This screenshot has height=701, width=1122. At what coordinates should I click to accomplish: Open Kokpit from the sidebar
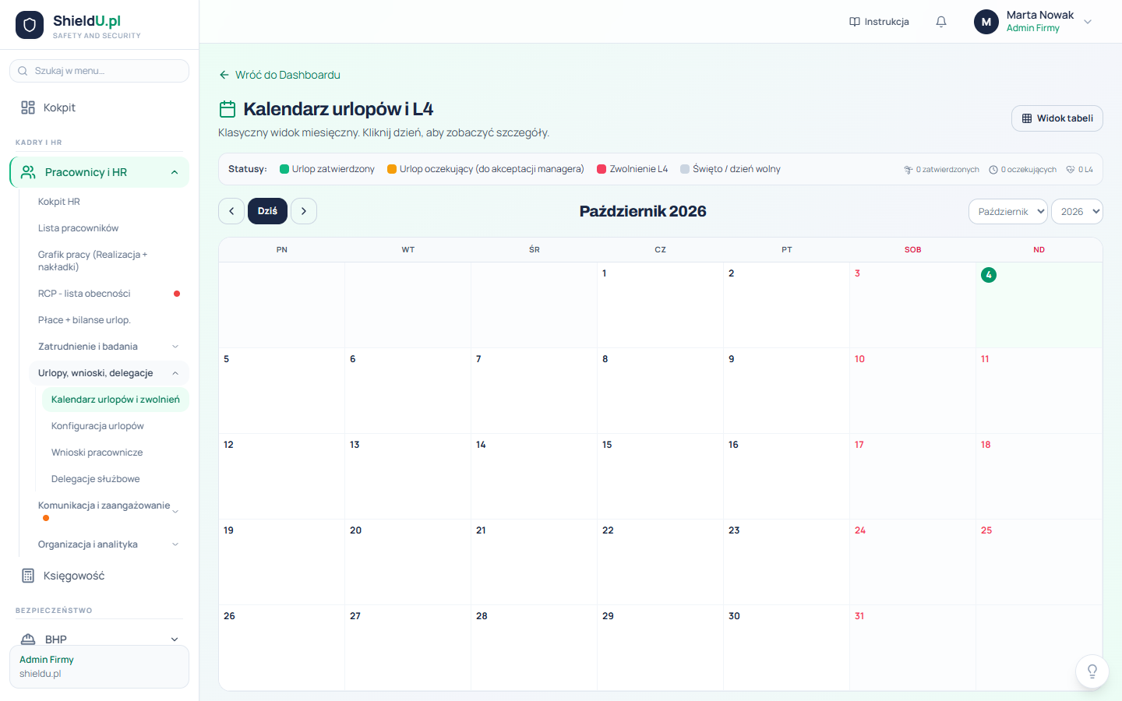99,107
